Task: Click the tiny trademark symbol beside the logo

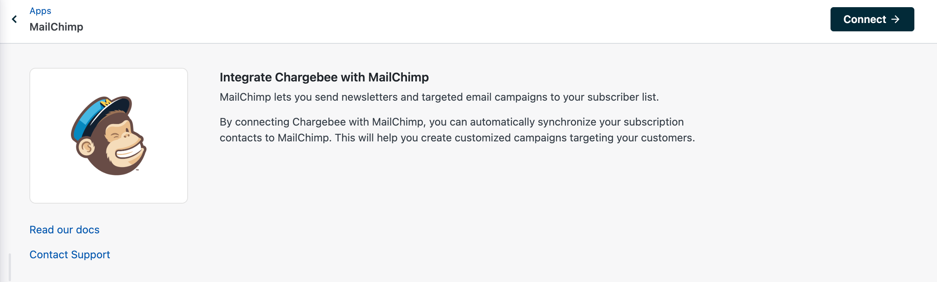Action: [x=137, y=170]
